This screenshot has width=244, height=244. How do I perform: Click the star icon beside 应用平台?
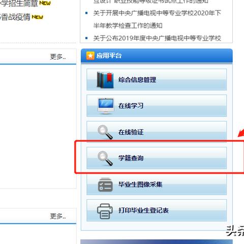(90, 55)
